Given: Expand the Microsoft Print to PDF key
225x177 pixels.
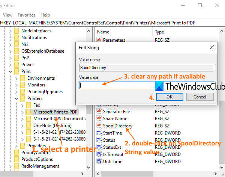Looking at the screenshot, I should click(22, 112).
